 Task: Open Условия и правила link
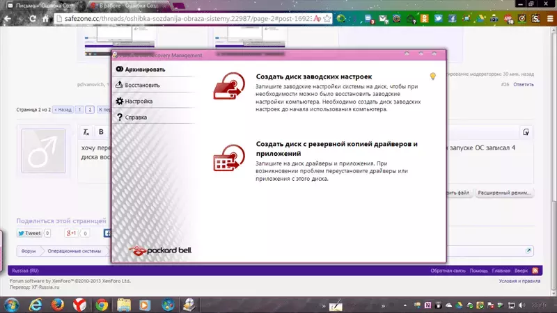(x=519, y=281)
